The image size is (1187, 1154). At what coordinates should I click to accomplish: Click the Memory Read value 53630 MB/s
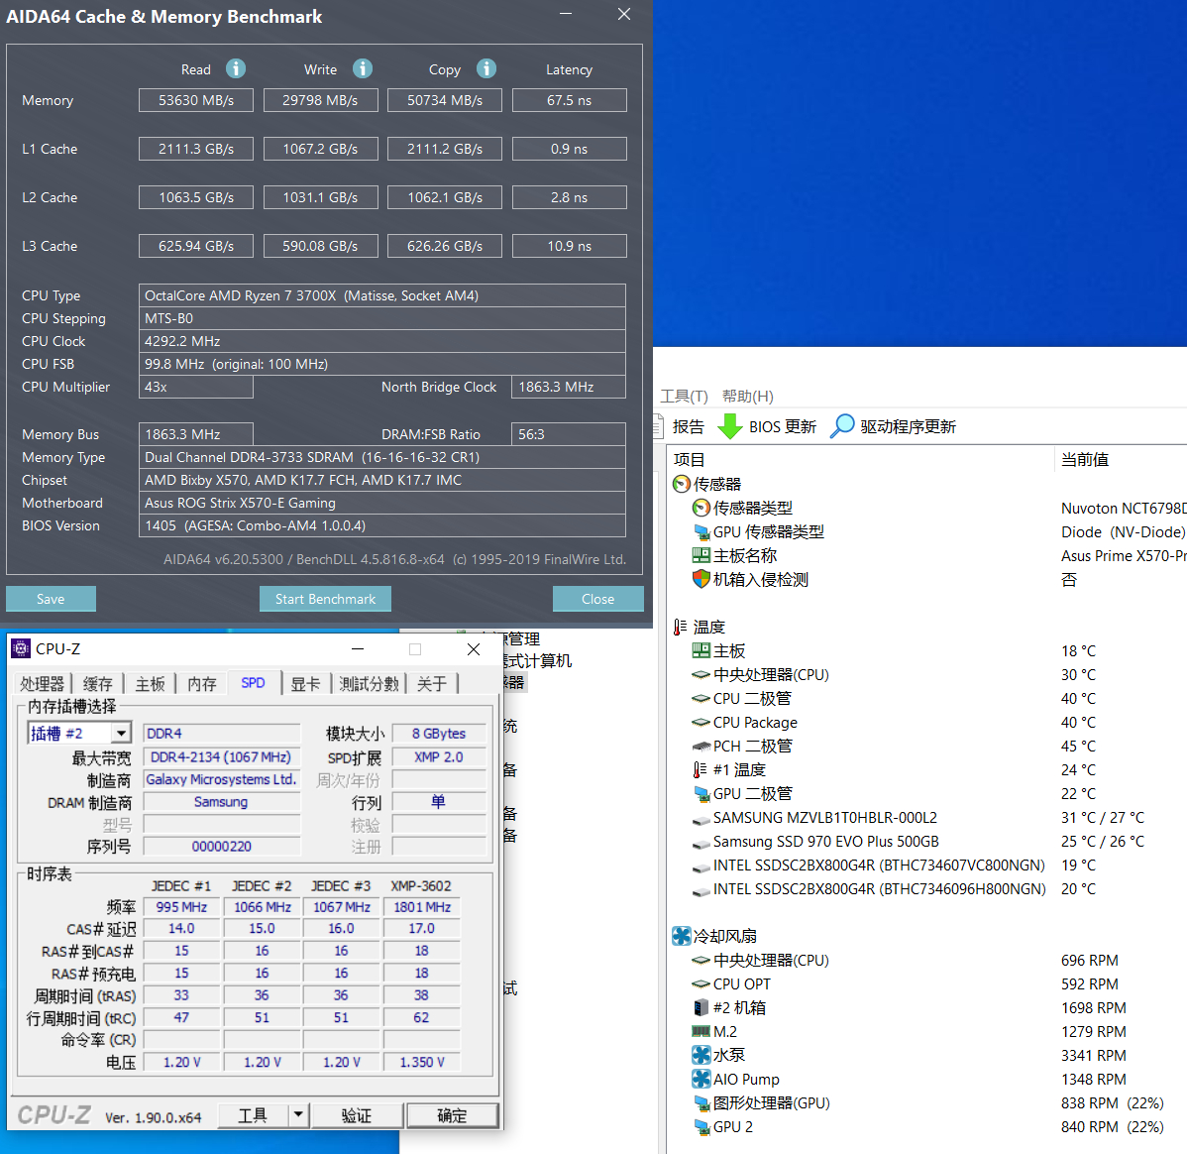tap(196, 100)
